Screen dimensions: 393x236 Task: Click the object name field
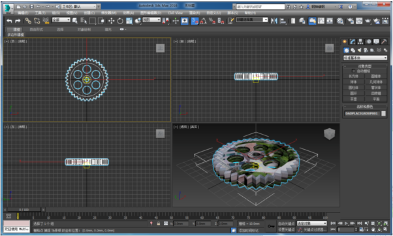[x=362, y=114]
